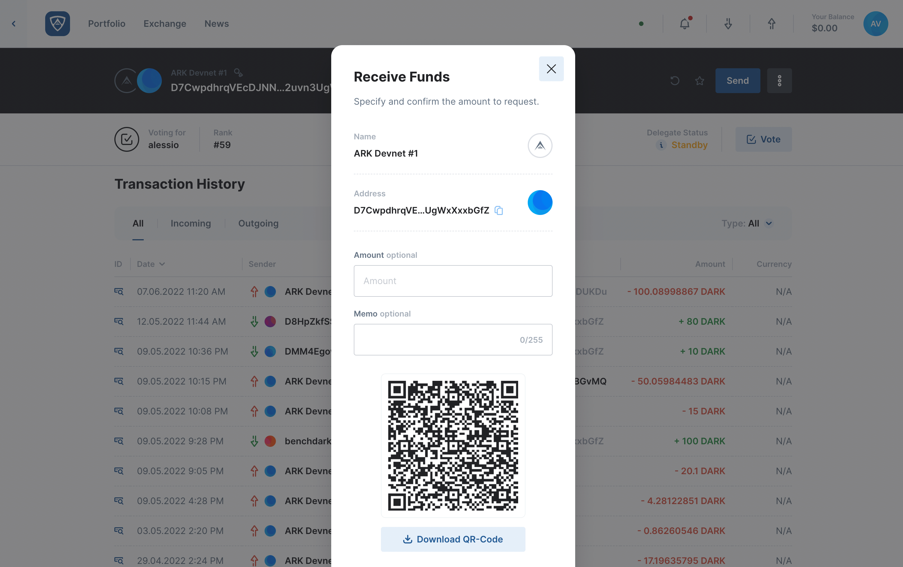Open transaction ID for 09.05.2022 10:15 PM
Screen dimensions: 903x567
(x=119, y=381)
